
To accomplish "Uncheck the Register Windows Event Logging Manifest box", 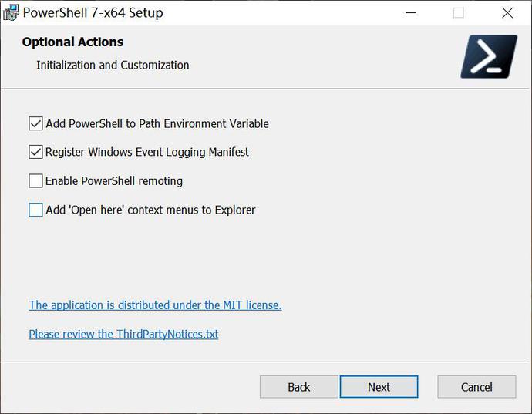I will point(35,152).
